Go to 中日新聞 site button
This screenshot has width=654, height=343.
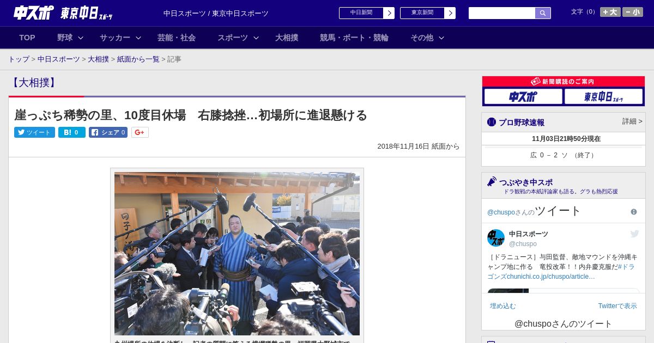coord(361,13)
